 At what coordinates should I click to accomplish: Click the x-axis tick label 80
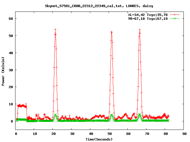pos(166,134)
